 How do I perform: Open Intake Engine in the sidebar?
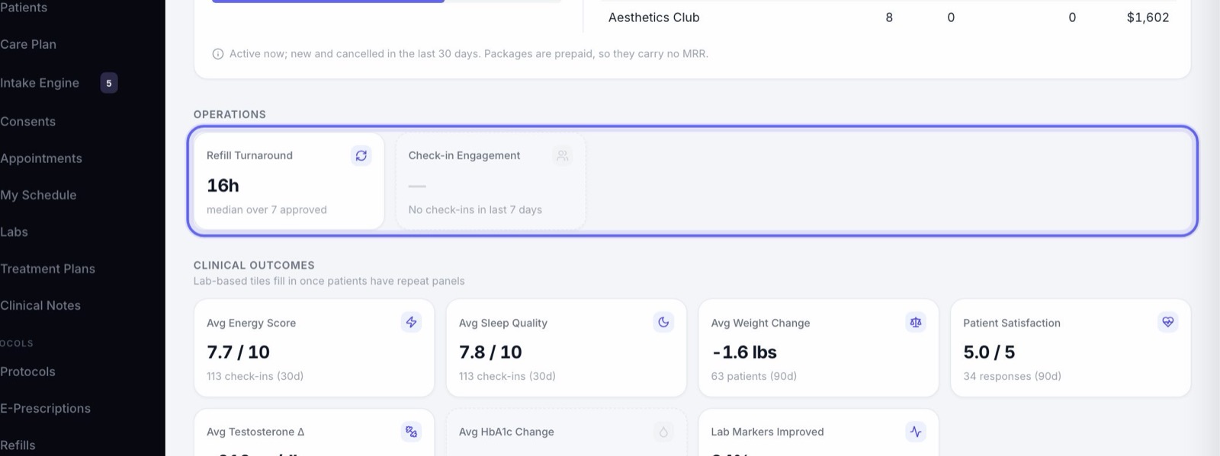pos(40,83)
